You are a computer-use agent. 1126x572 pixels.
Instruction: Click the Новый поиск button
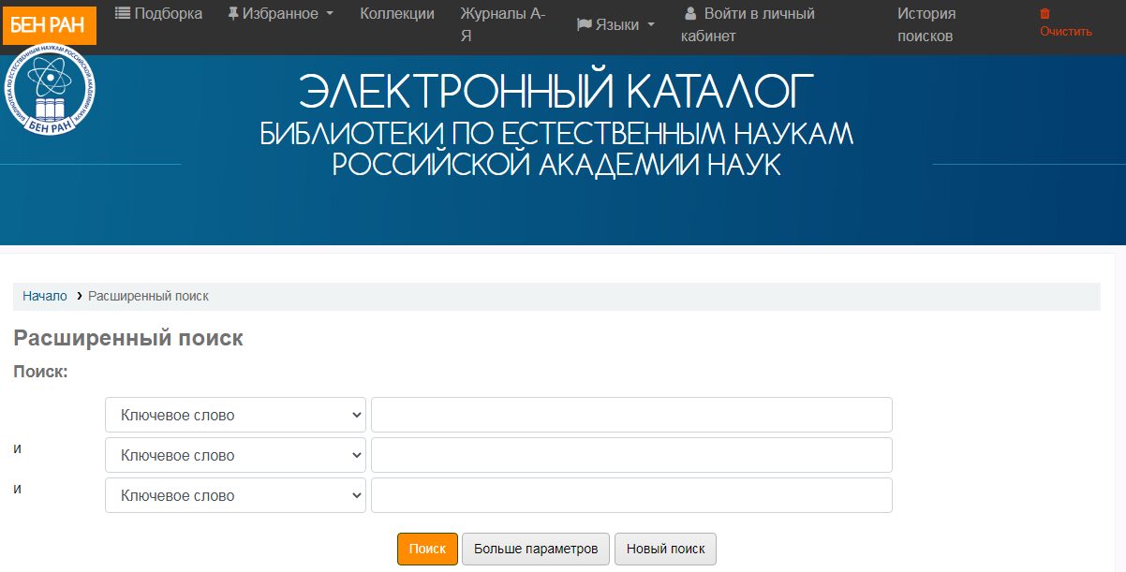(x=665, y=549)
